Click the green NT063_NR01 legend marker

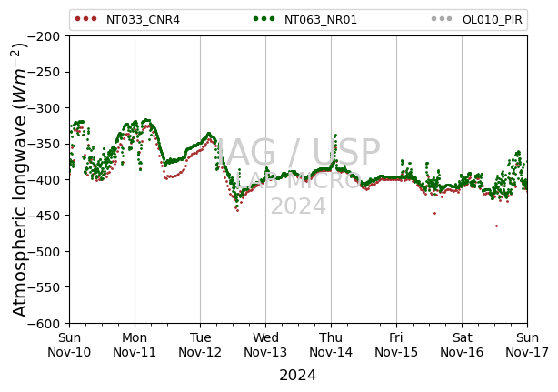coord(264,19)
